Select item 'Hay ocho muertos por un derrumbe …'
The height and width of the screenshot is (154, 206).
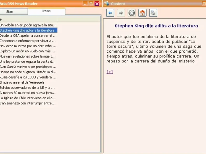(29, 46)
